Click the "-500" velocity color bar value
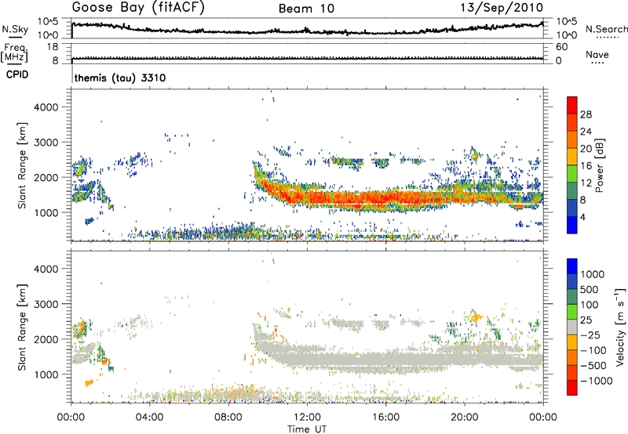Image resolution: width=628 pixels, height=434 pixels. (x=593, y=366)
